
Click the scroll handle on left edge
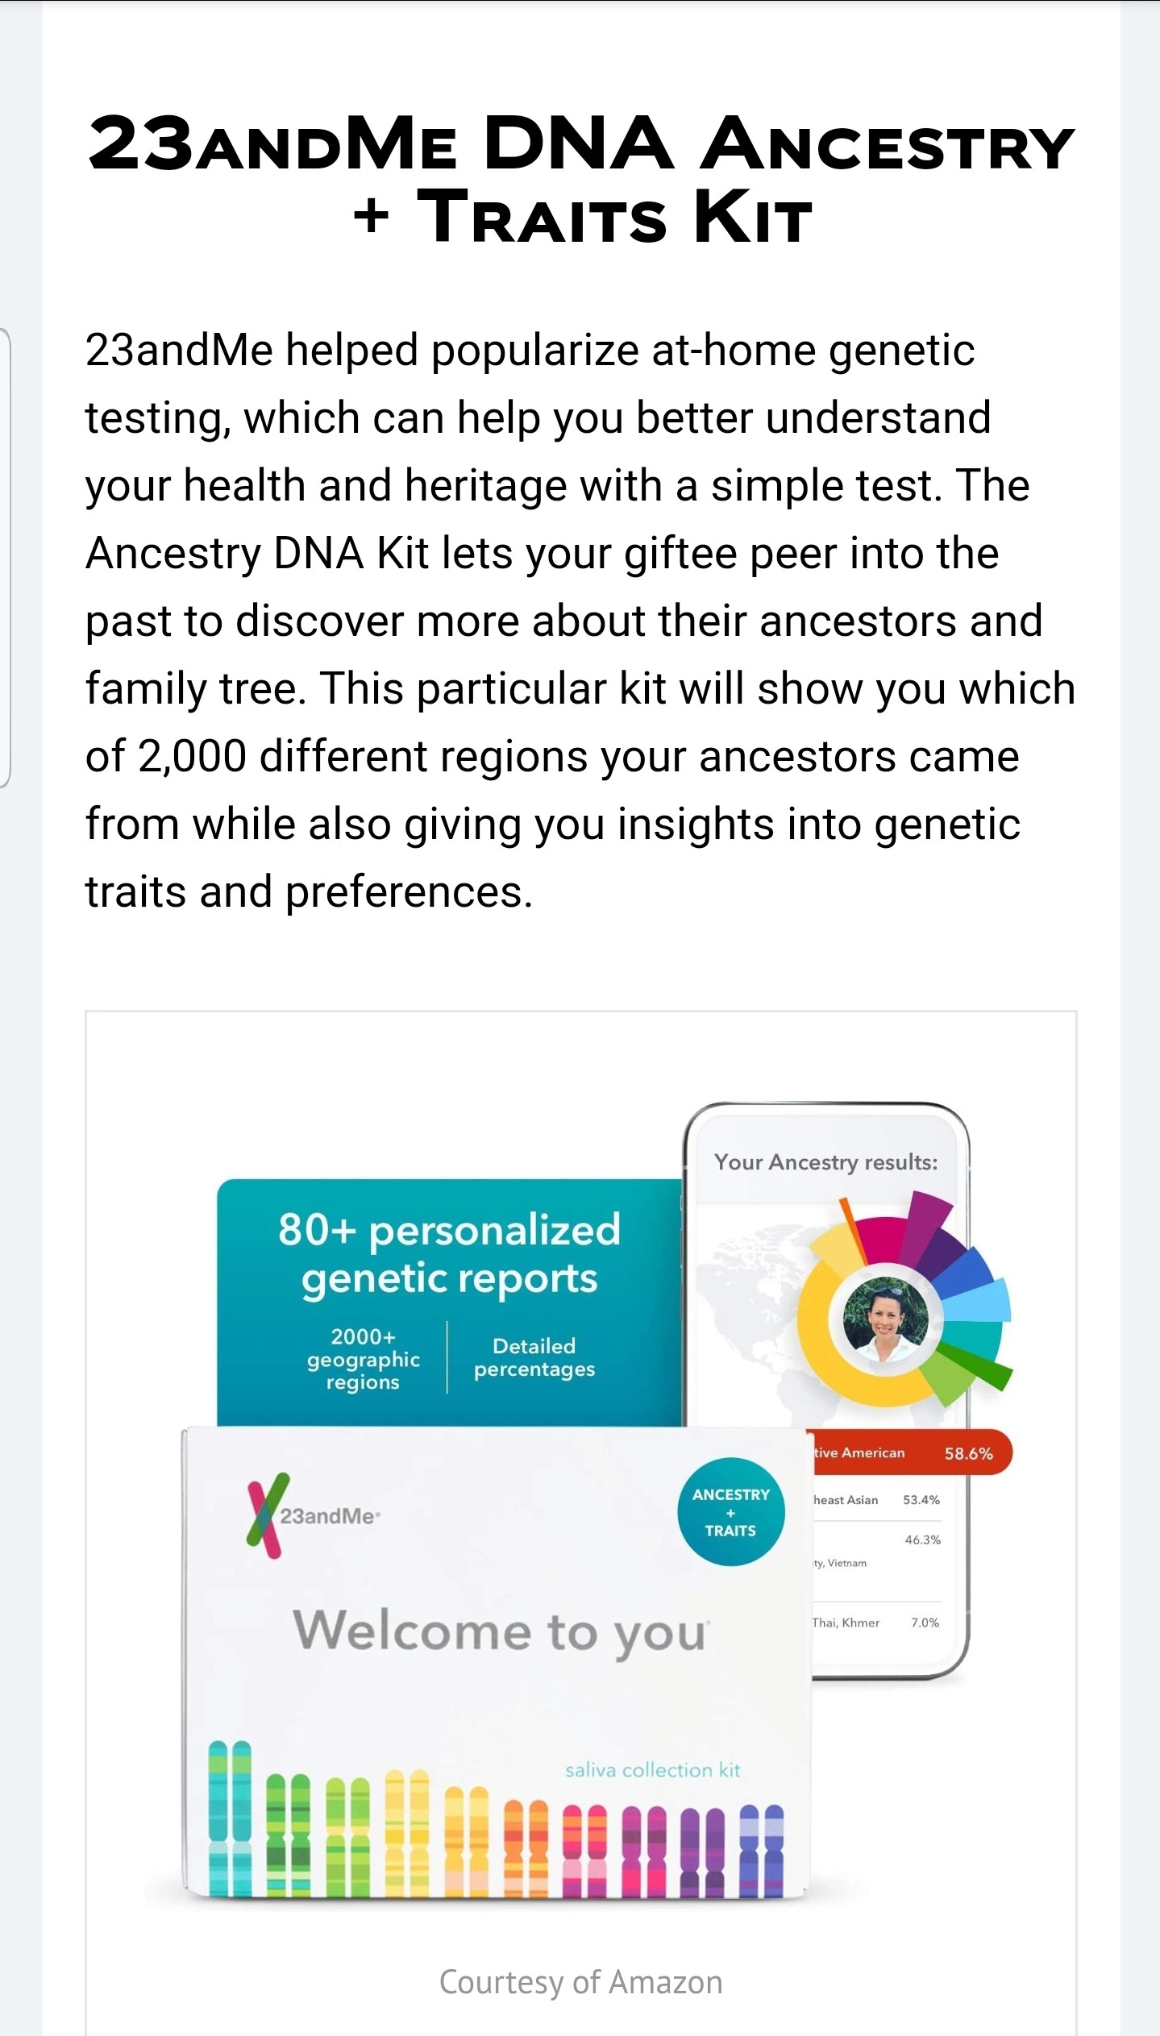(5, 557)
